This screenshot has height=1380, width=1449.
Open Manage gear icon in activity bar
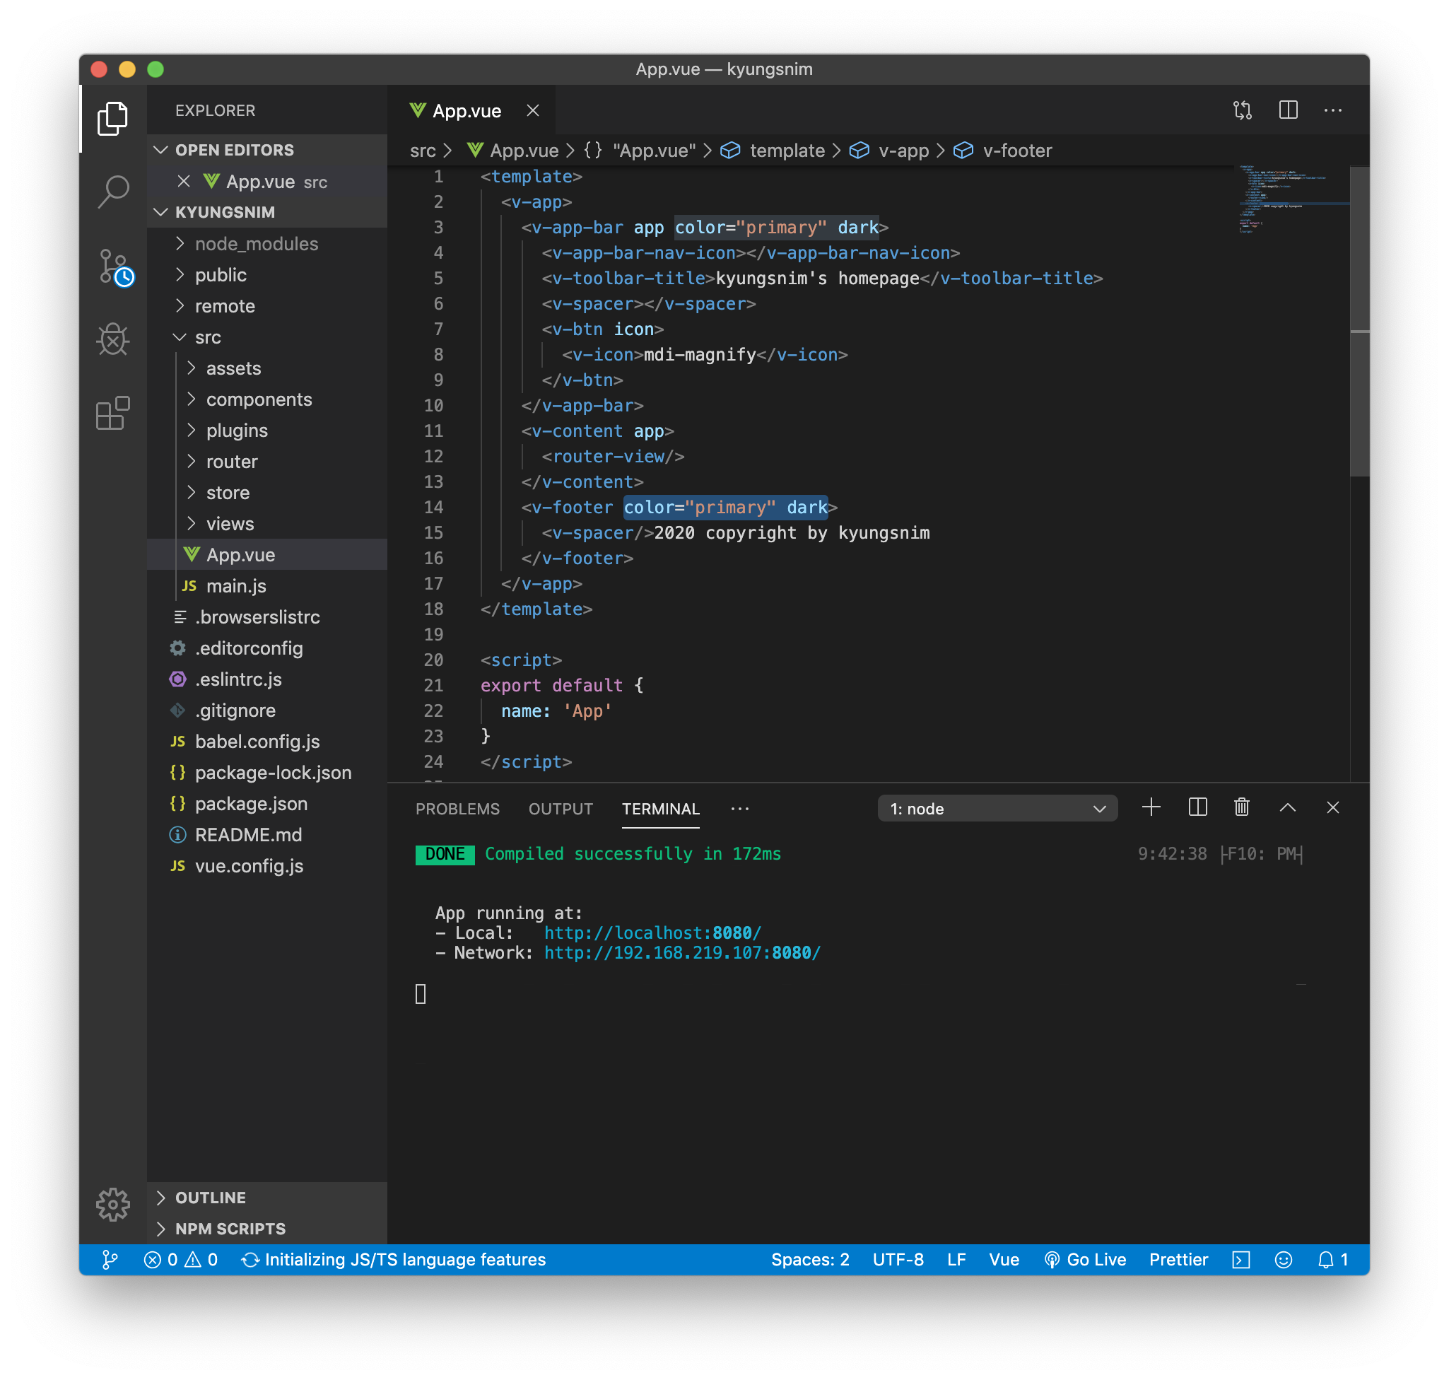pos(112,1204)
